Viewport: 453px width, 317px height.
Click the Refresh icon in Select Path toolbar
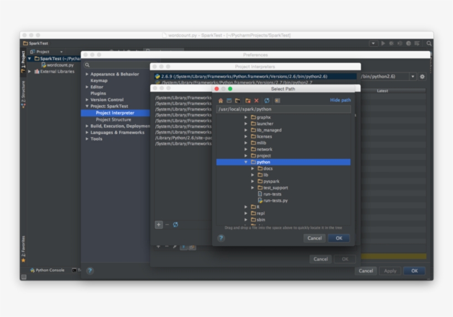pyautogui.click(x=267, y=101)
